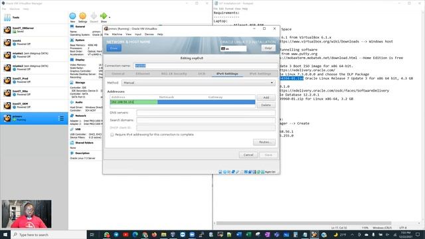The height and width of the screenshot is (239, 425).
Task: Click the Display section header icon
Action: (72, 60)
